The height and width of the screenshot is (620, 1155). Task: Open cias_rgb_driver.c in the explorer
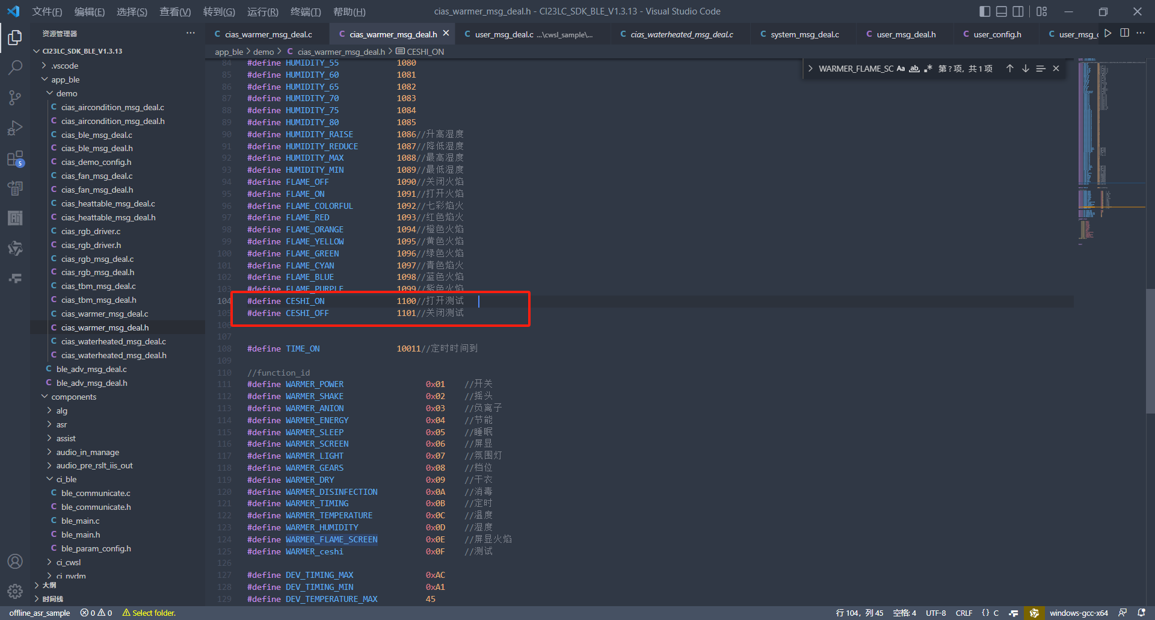click(91, 231)
